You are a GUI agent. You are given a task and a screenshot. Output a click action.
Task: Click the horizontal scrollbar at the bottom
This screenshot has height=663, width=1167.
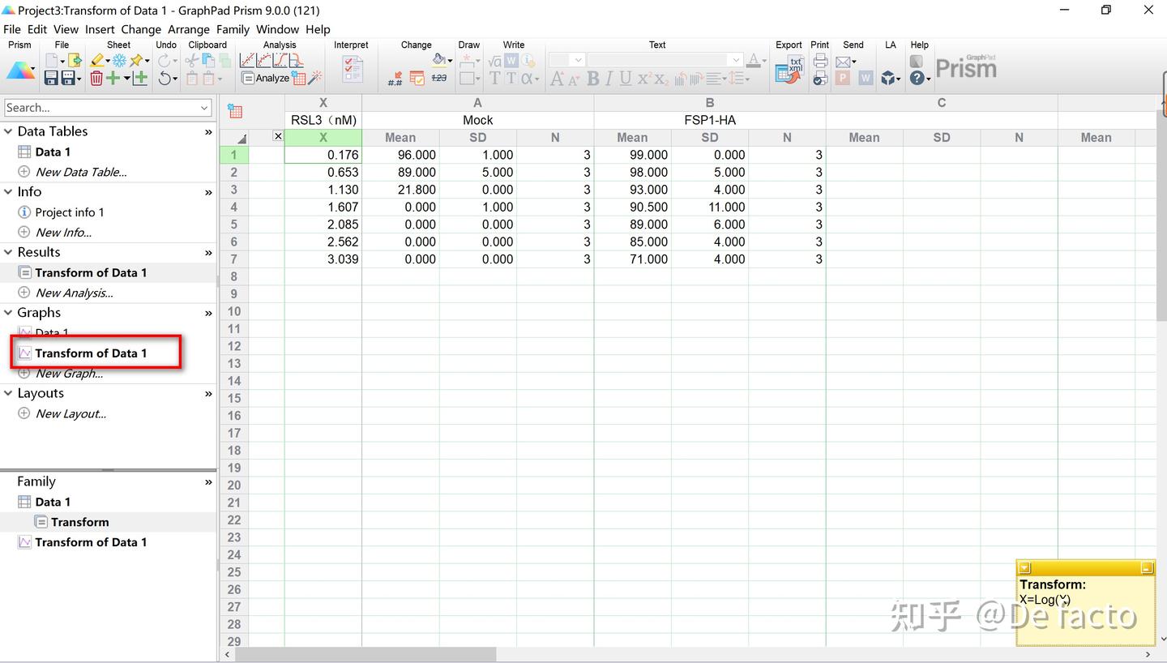coord(365,654)
